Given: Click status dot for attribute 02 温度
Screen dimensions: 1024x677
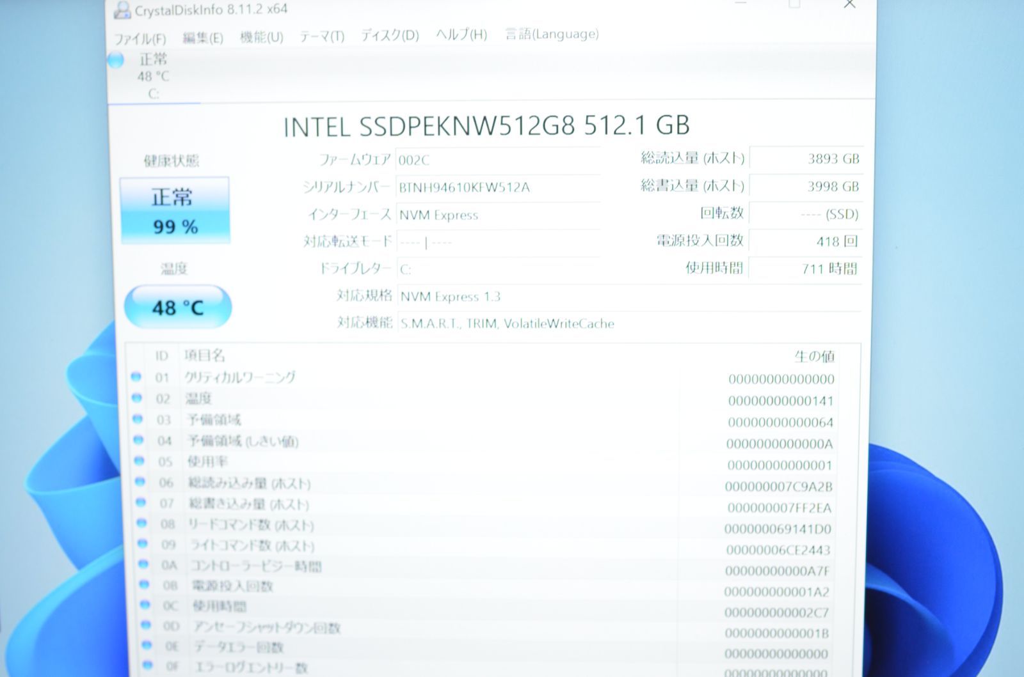Looking at the screenshot, I should point(136,398).
